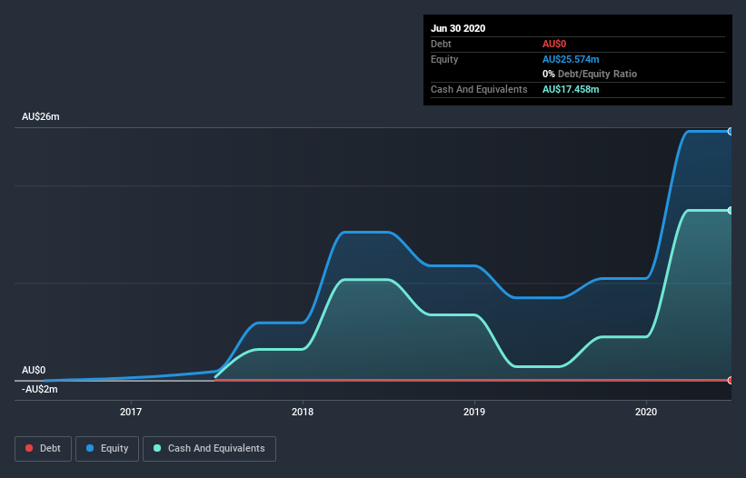Viewport: 746px width, 478px height.
Task: Click the red Debt endpoint marker
Action: pos(731,380)
